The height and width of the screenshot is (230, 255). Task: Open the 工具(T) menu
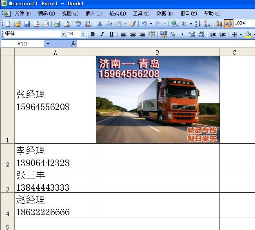tap(141, 14)
